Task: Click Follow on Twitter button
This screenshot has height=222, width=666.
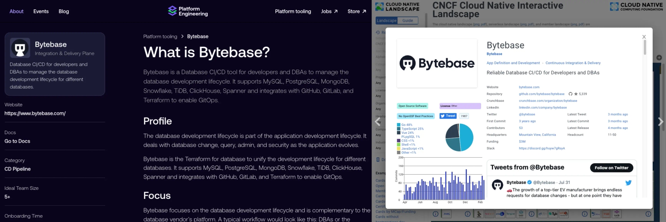Action: [612, 168]
